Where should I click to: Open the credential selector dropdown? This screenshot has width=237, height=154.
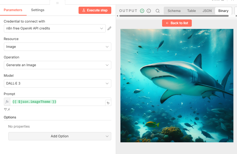(55, 28)
